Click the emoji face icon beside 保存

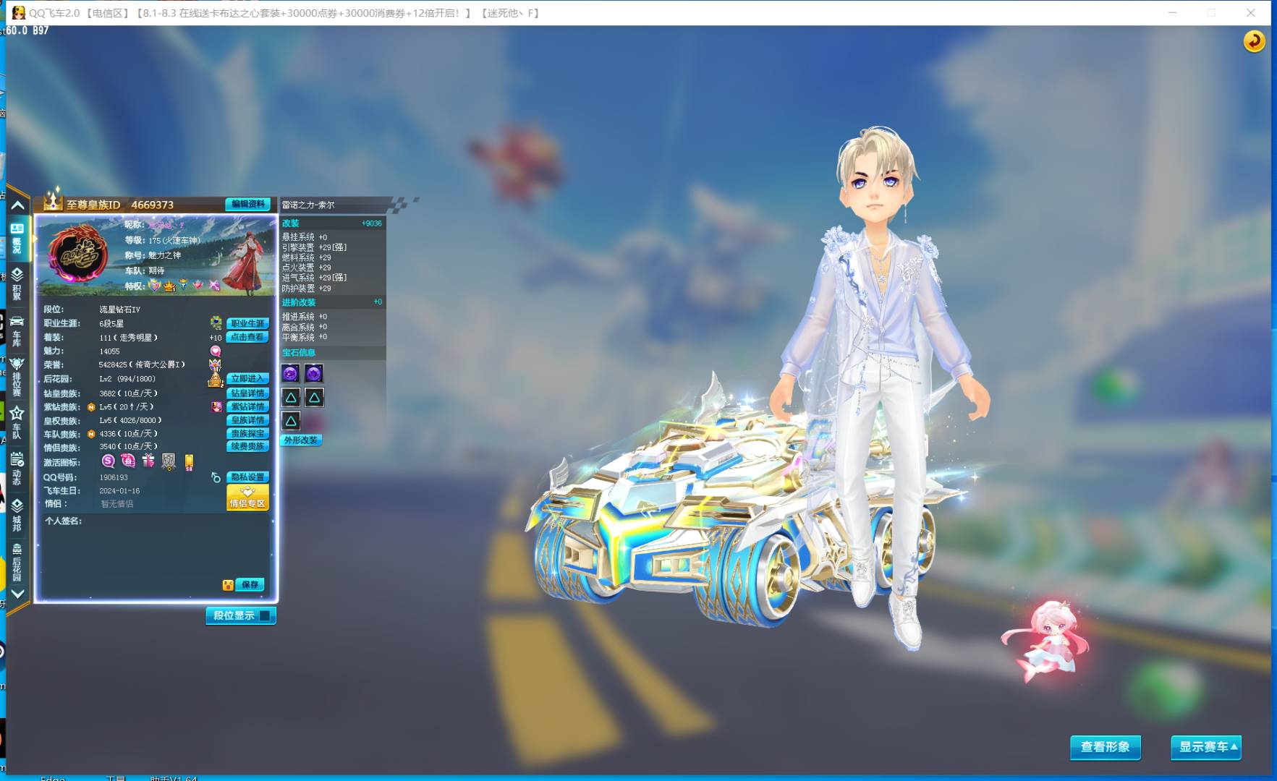click(228, 585)
